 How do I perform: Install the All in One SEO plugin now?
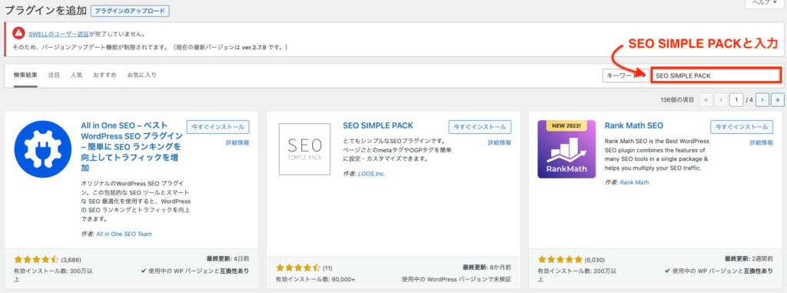coord(218,127)
